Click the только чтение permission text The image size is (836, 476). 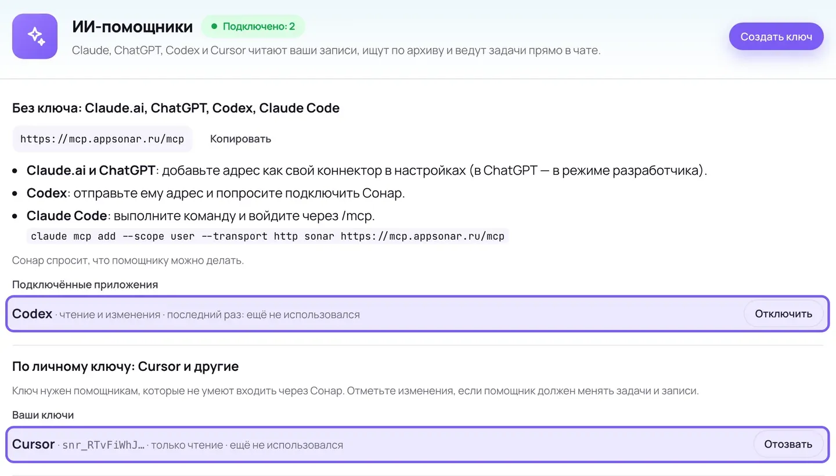(x=187, y=445)
